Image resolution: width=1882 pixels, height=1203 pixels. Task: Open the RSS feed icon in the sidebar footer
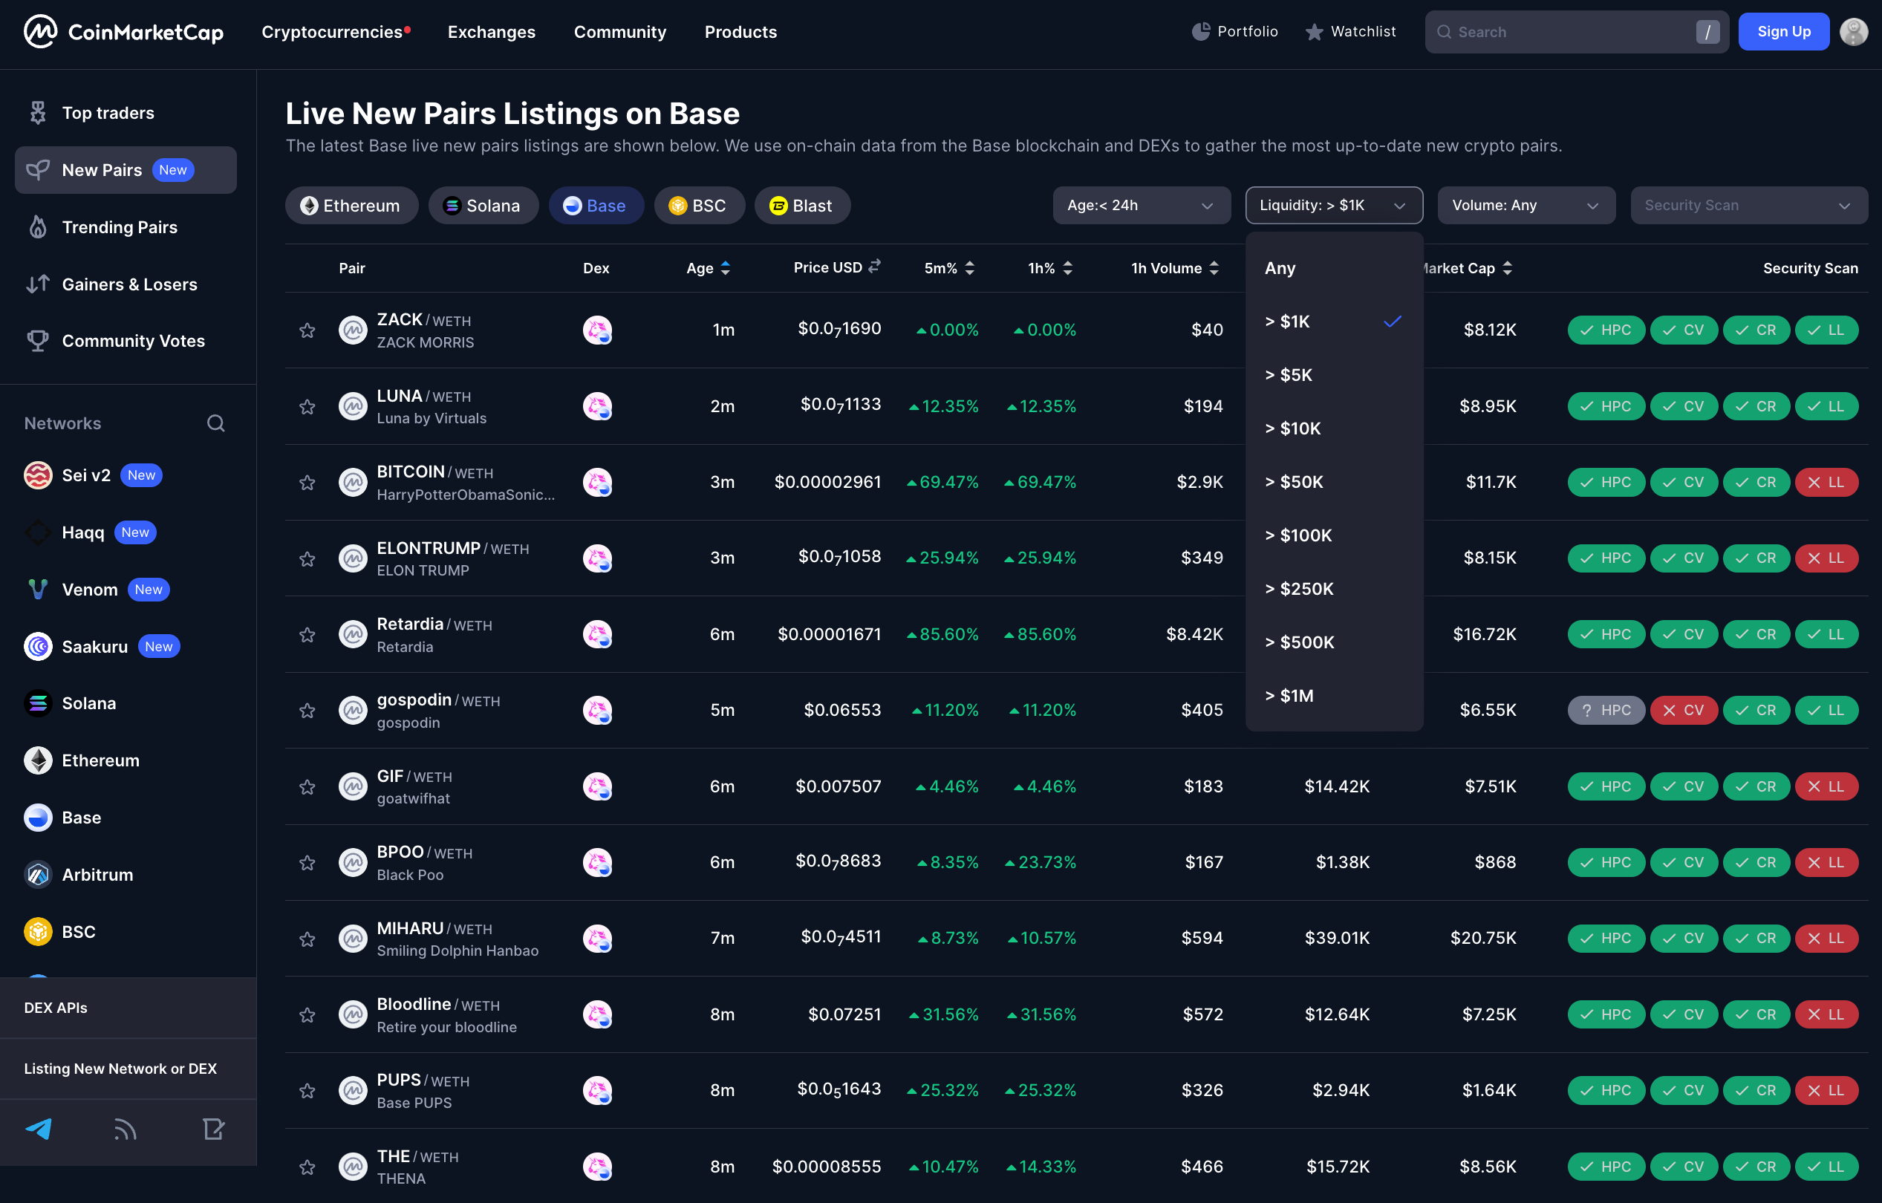(125, 1129)
